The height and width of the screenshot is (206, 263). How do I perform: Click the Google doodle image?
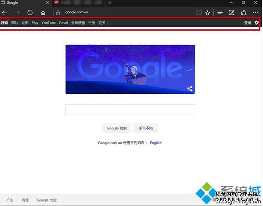tap(130, 69)
